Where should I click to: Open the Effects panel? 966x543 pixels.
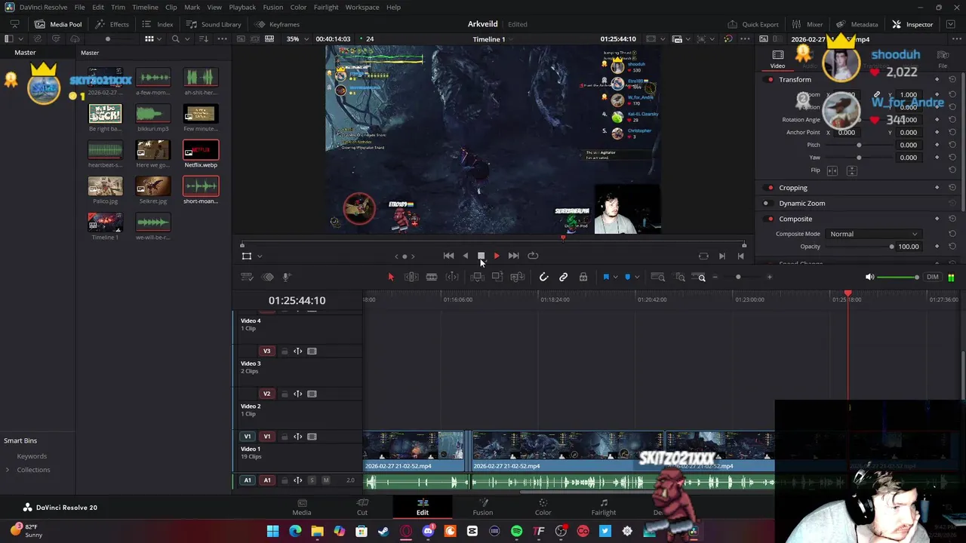point(112,24)
